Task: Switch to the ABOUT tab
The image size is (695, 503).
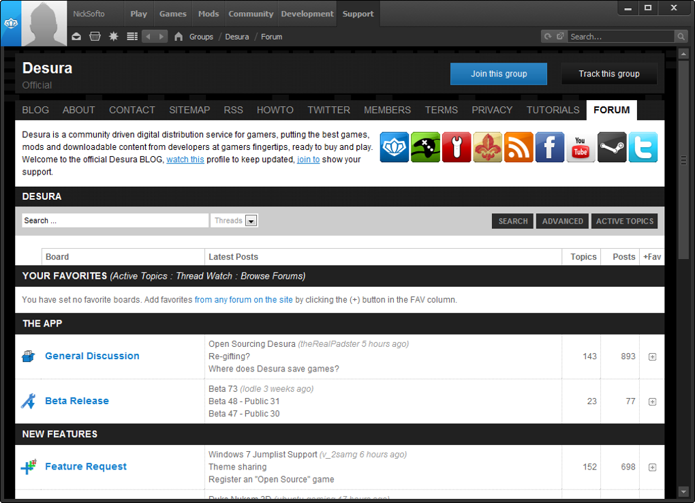Action: (78, 110)
